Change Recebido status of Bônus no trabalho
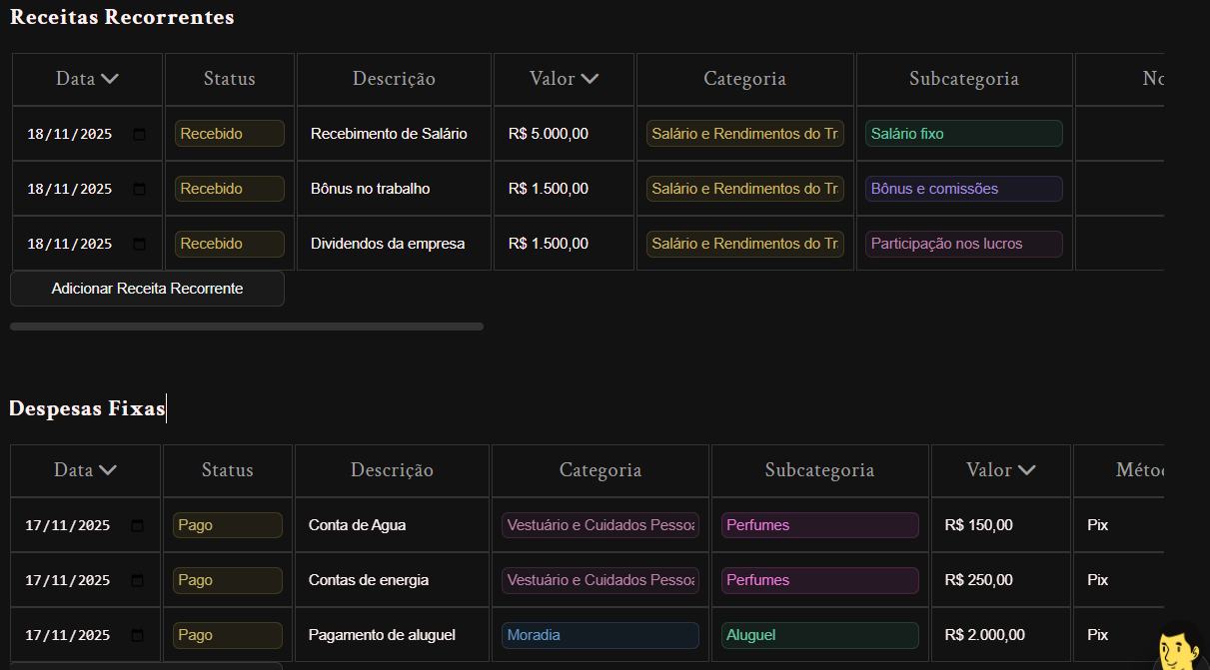1210x670 pixels. (x=229, y=189)
